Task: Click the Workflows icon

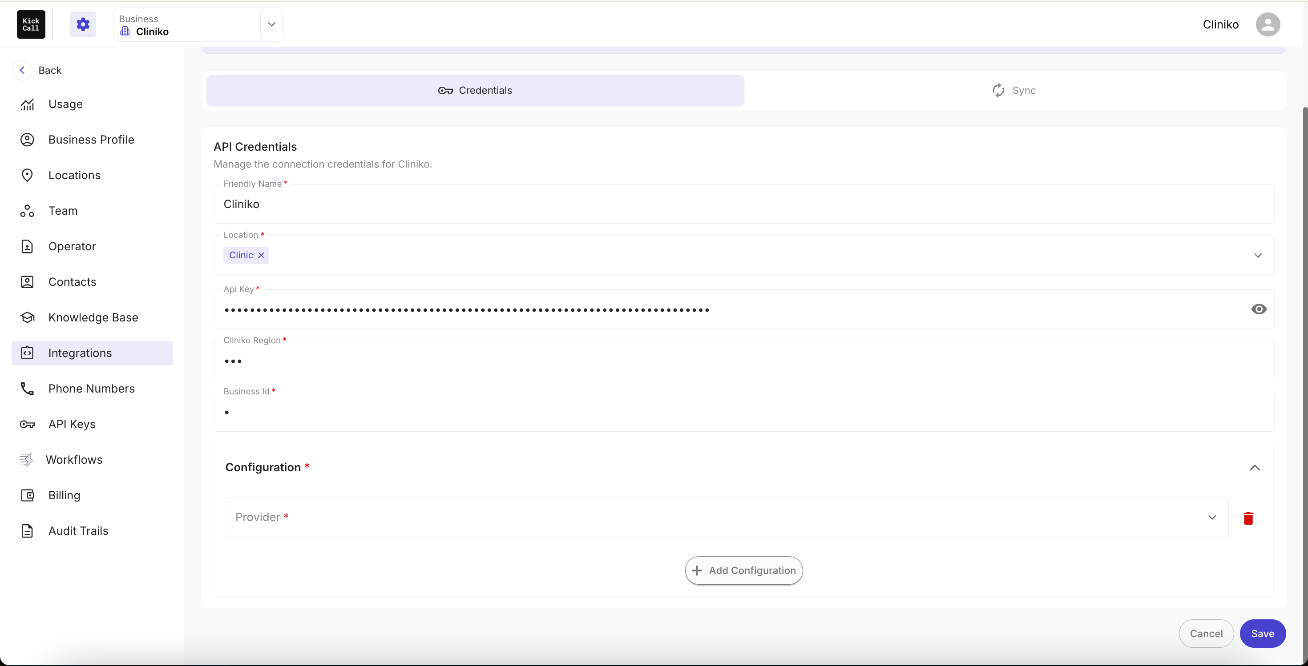Action: (x=26, y=460)
